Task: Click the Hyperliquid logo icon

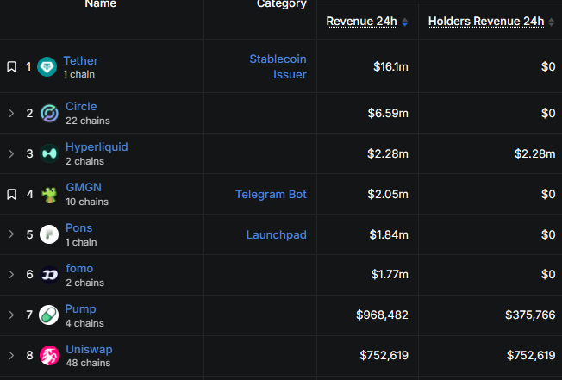Action: coord(49,153)
